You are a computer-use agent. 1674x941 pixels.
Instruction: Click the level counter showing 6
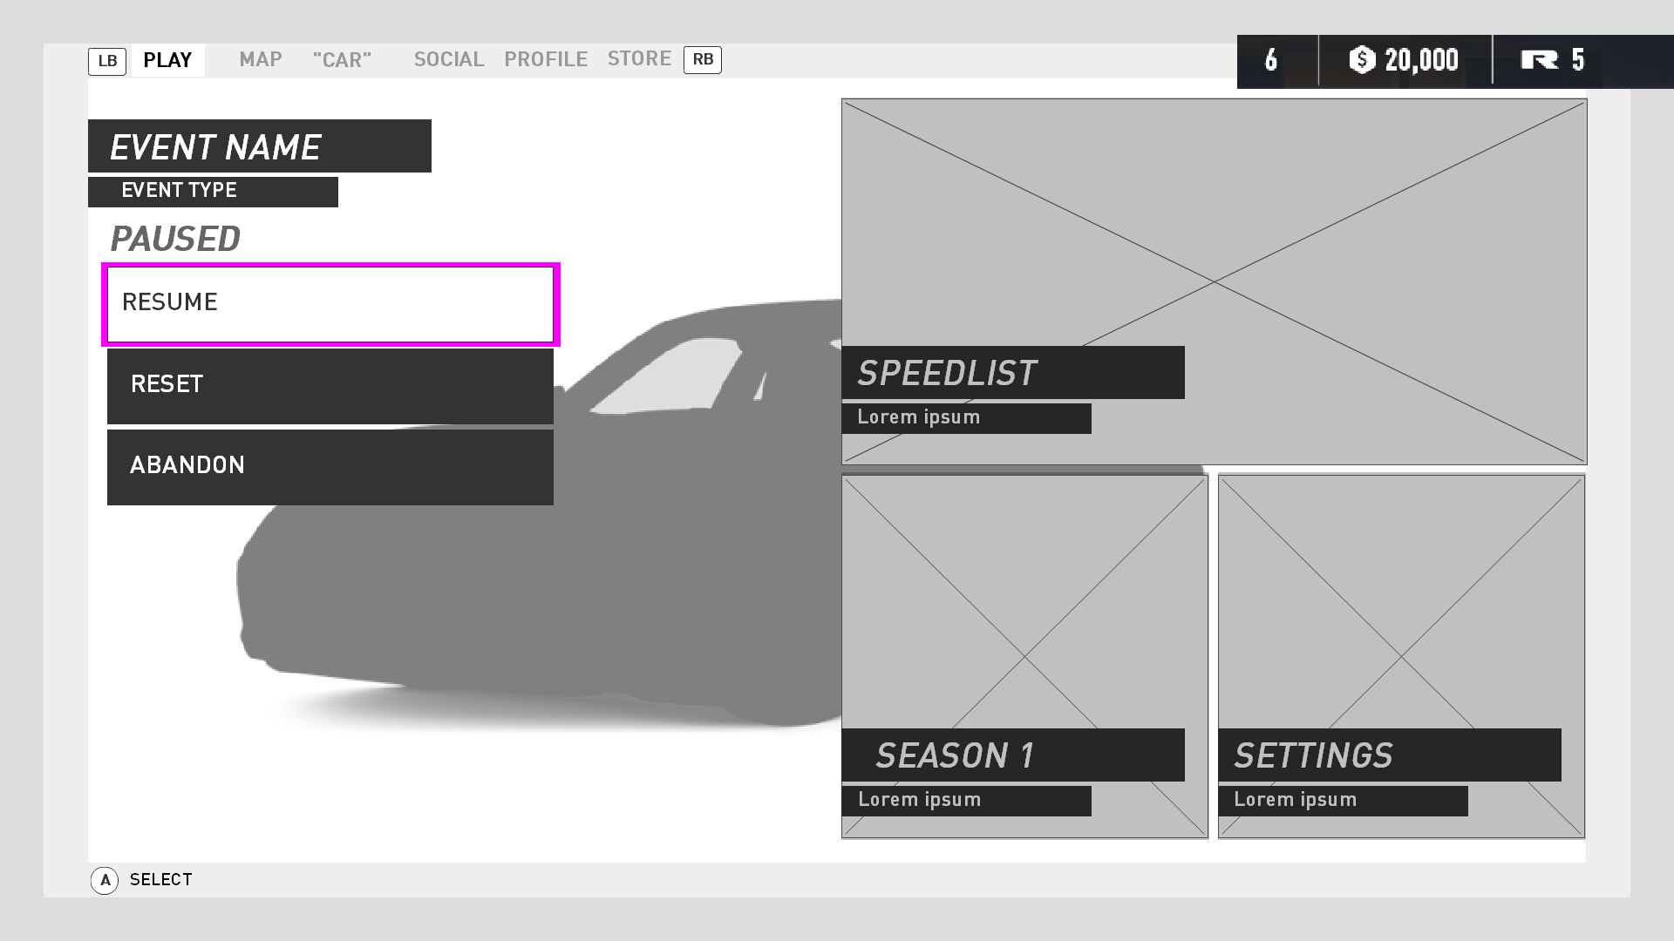click(x=1272, y=60)
